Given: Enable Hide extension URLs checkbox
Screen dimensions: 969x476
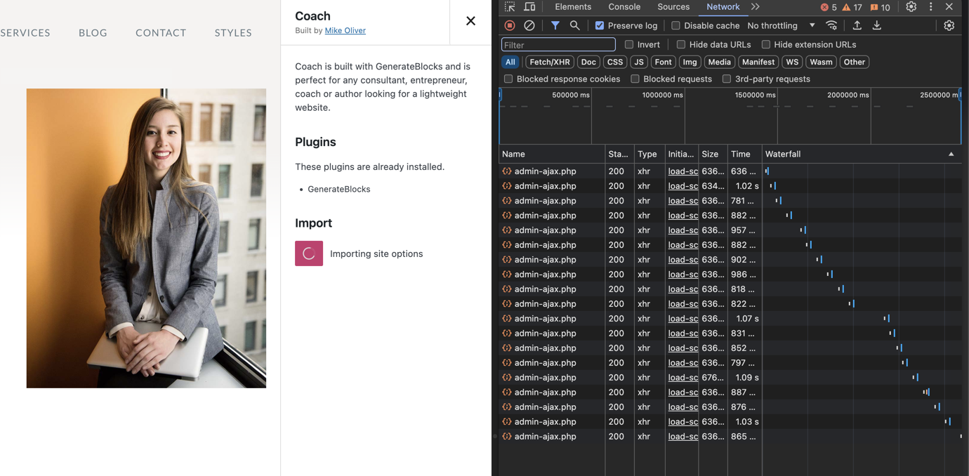Looking at the screenshot, I should point(766,44).
